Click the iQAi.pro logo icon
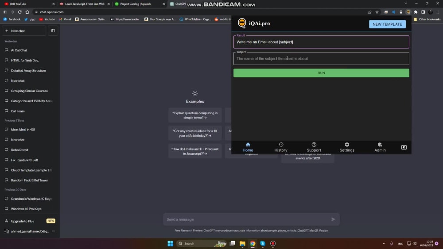The height and width of the screenshot is (249, 443). pyautogui.click(x=242, y=23)
